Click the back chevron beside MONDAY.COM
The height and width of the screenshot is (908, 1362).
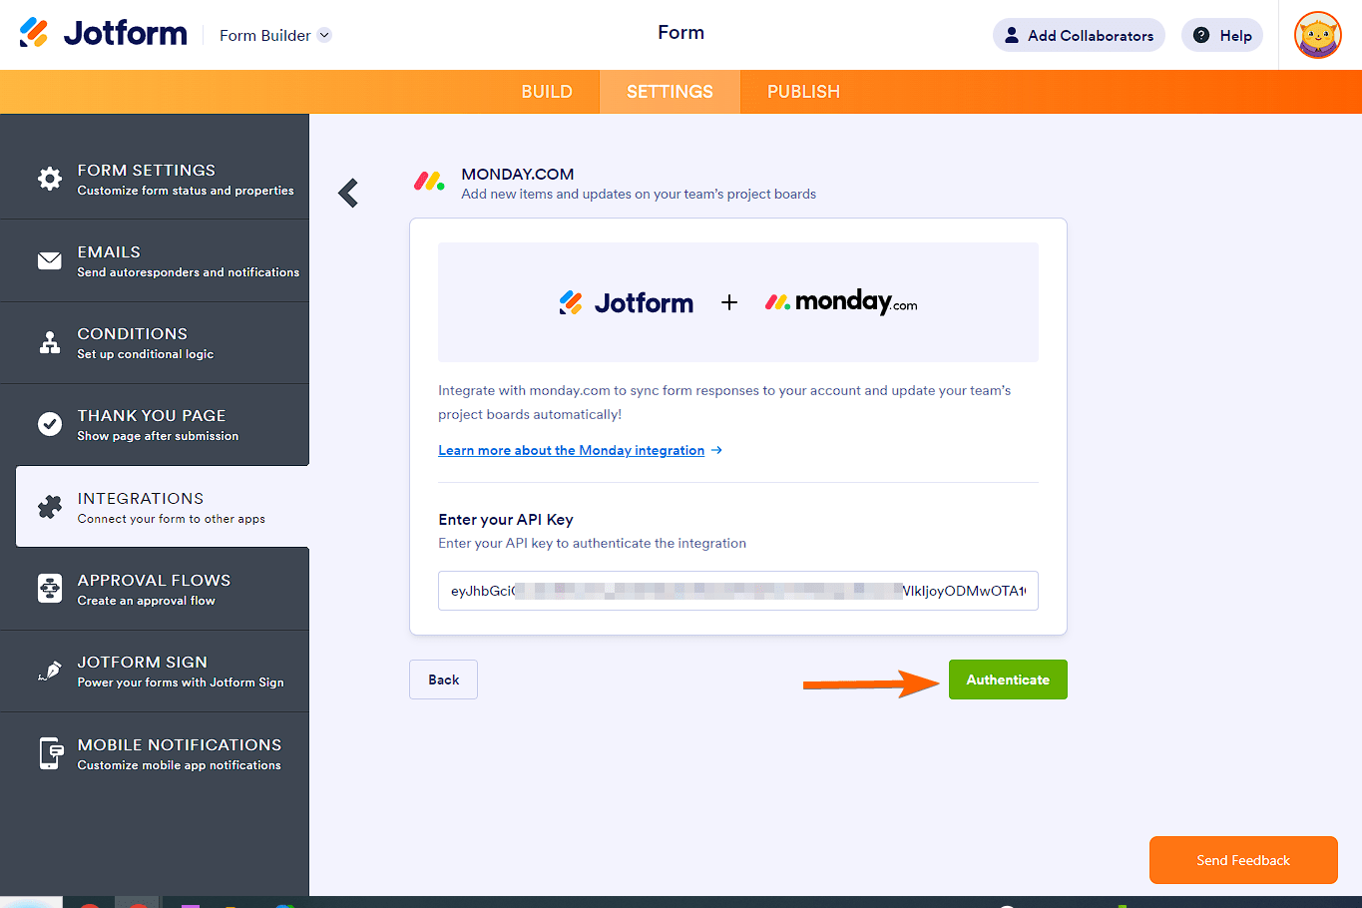(348, 193)
